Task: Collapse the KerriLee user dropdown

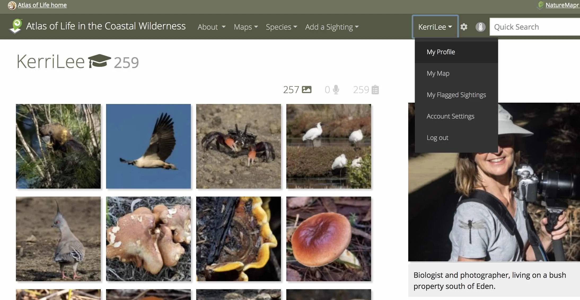Action: pos(435,27)
